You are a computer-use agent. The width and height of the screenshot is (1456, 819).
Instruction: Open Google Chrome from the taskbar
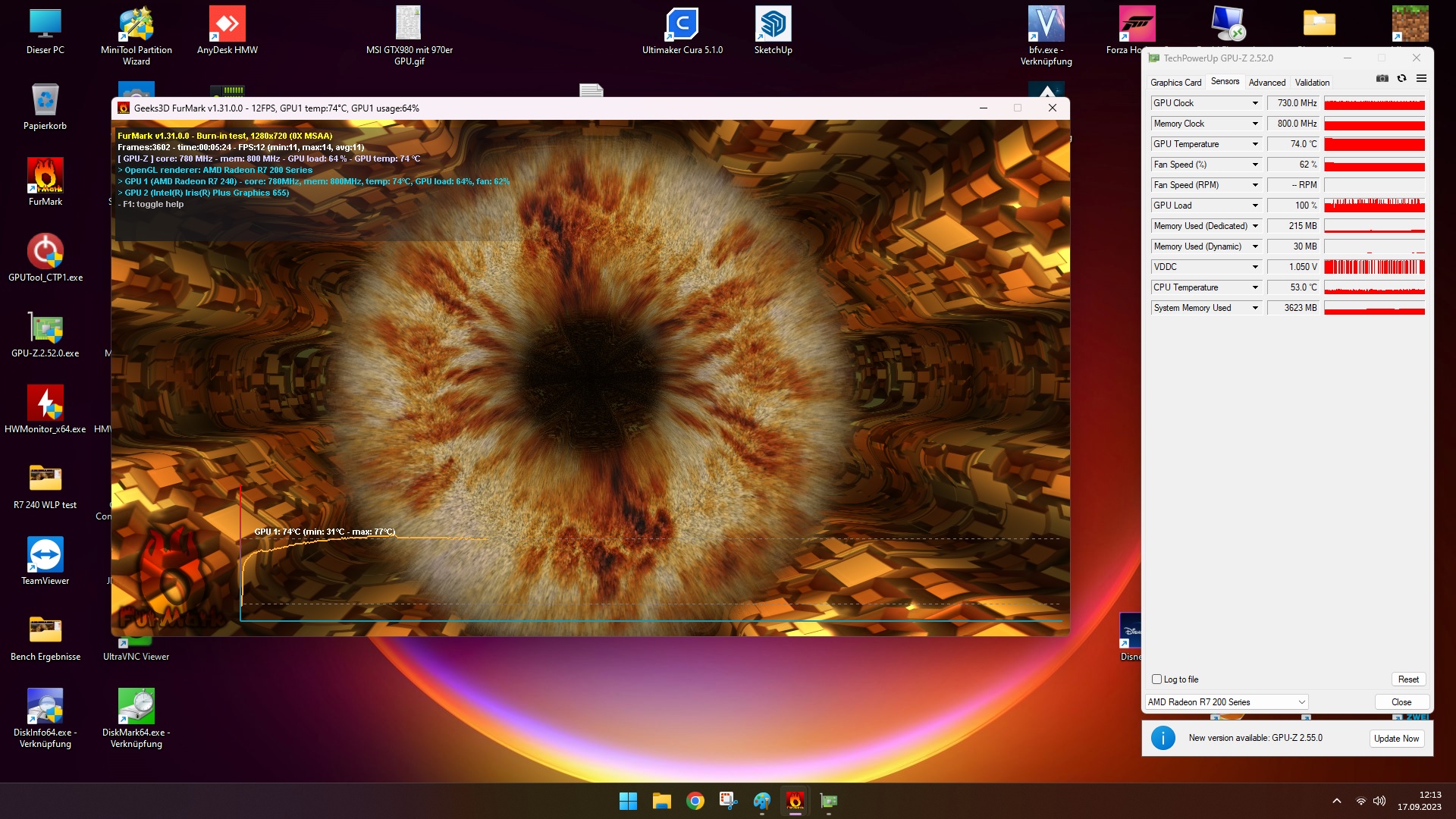(x=695, y=801)
